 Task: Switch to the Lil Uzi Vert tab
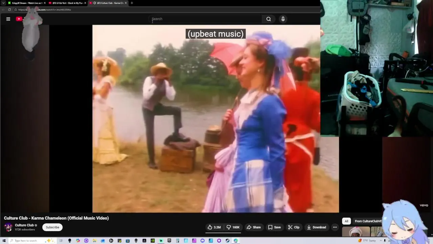(x=67, y=3)
